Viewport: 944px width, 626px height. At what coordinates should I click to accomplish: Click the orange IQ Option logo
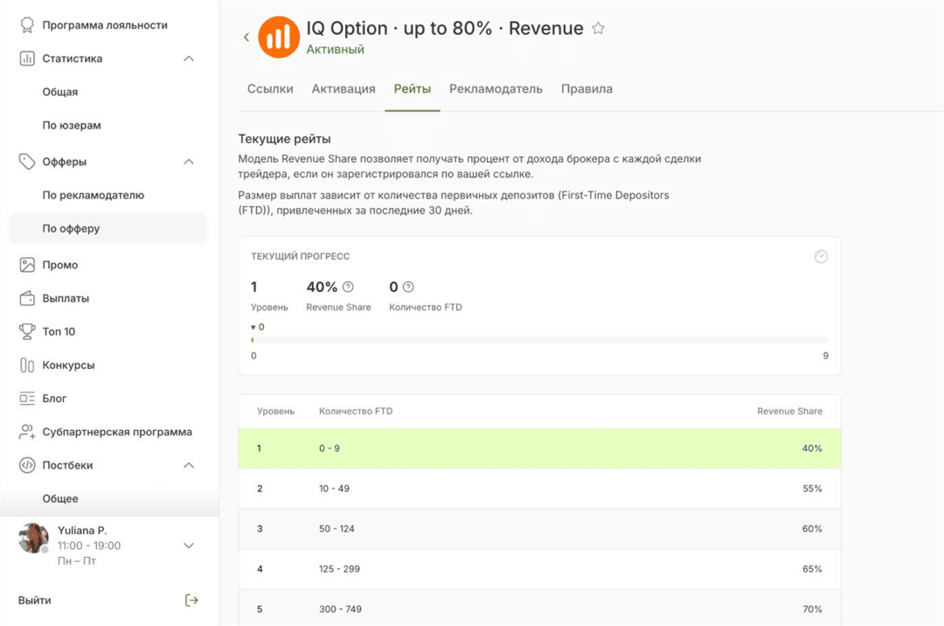tap(279, 38)
